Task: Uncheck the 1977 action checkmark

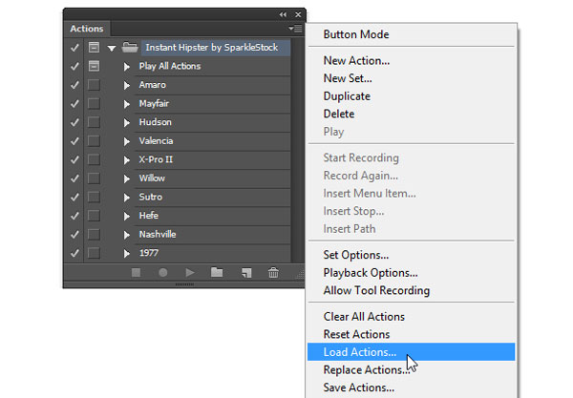Action: click(x=74, y=253)
